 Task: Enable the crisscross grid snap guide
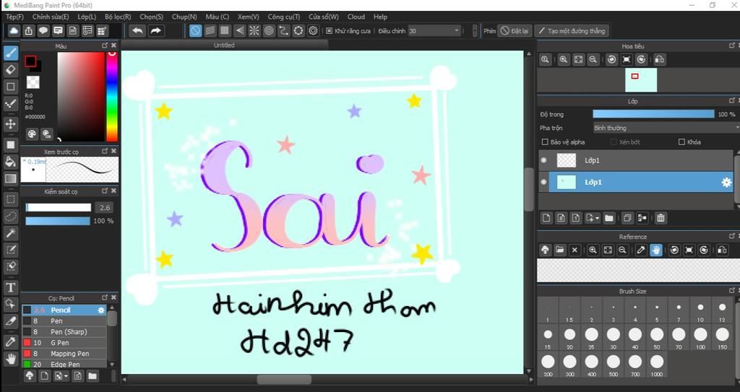pyautogui.click(x=225, y=31)
